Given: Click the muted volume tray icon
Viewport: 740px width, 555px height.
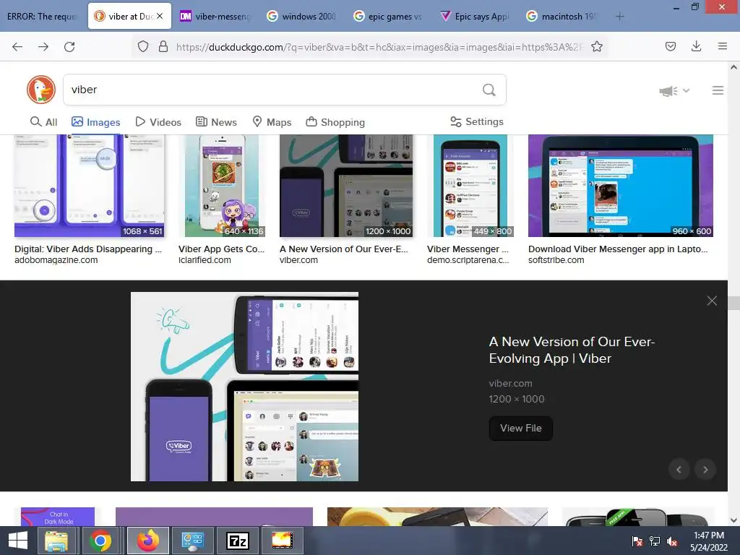Looking at the screenshot, I should click(x=671, y=541).
